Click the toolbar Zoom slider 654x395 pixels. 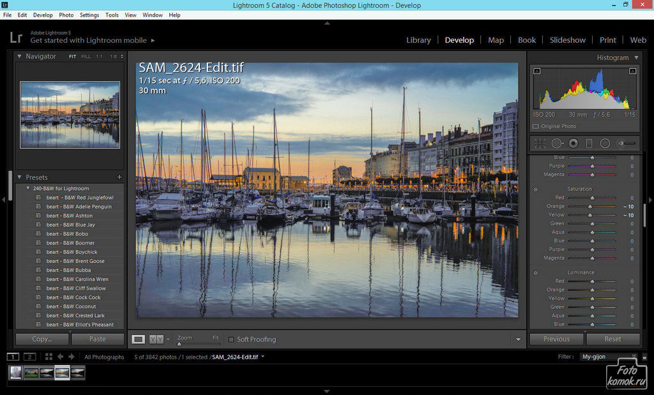(x=199, y=344)
